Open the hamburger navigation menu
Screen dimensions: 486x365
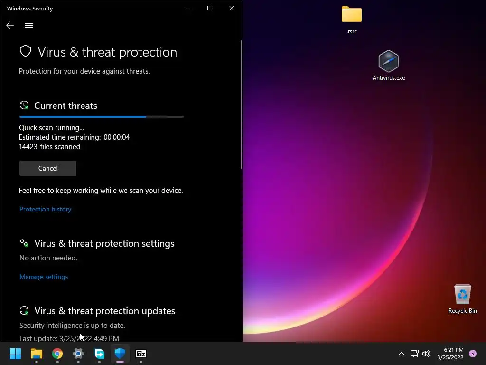click(x=29, y=26)
